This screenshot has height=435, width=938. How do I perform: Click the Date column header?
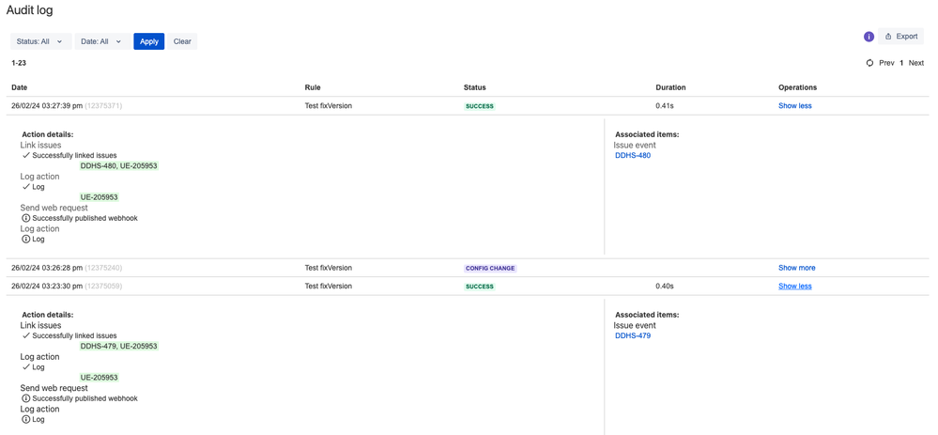click(x=19, y=87)
